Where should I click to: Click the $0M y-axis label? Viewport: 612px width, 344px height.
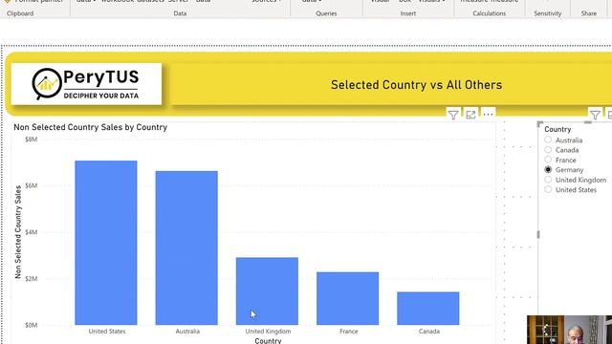pos(32,325)
